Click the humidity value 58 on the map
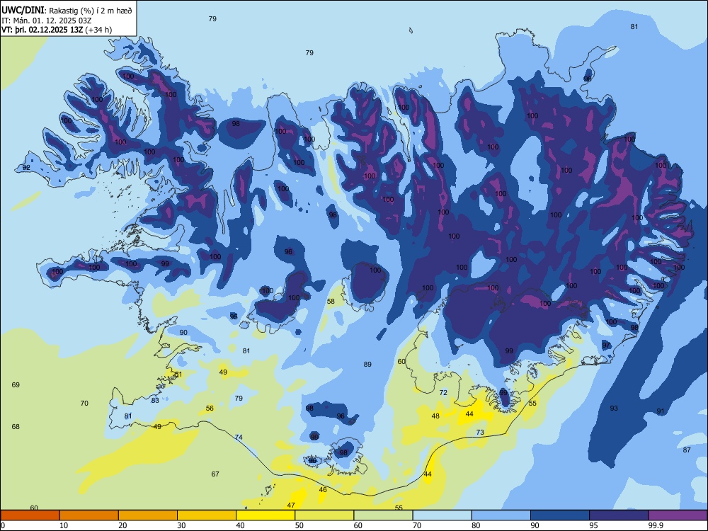The width and height of the screenshot is (708, 531). [x=331, y=301]
